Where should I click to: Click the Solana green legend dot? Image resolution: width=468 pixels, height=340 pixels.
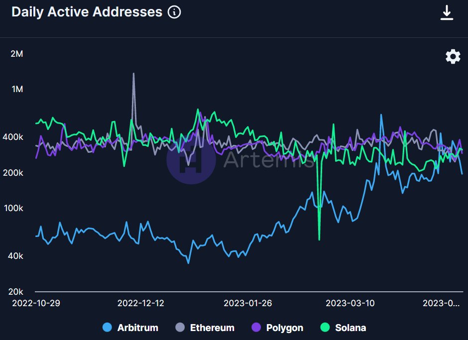pyautogui.click(x=325, y=328)
